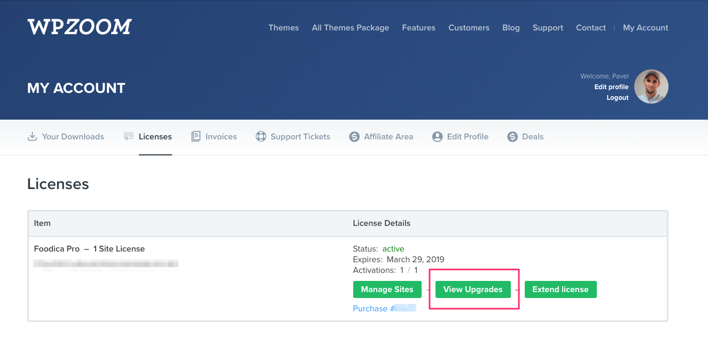708x345 pixels.
Task: Click the Welcome, Pavel greeting
Action: (x=604, y=76)
